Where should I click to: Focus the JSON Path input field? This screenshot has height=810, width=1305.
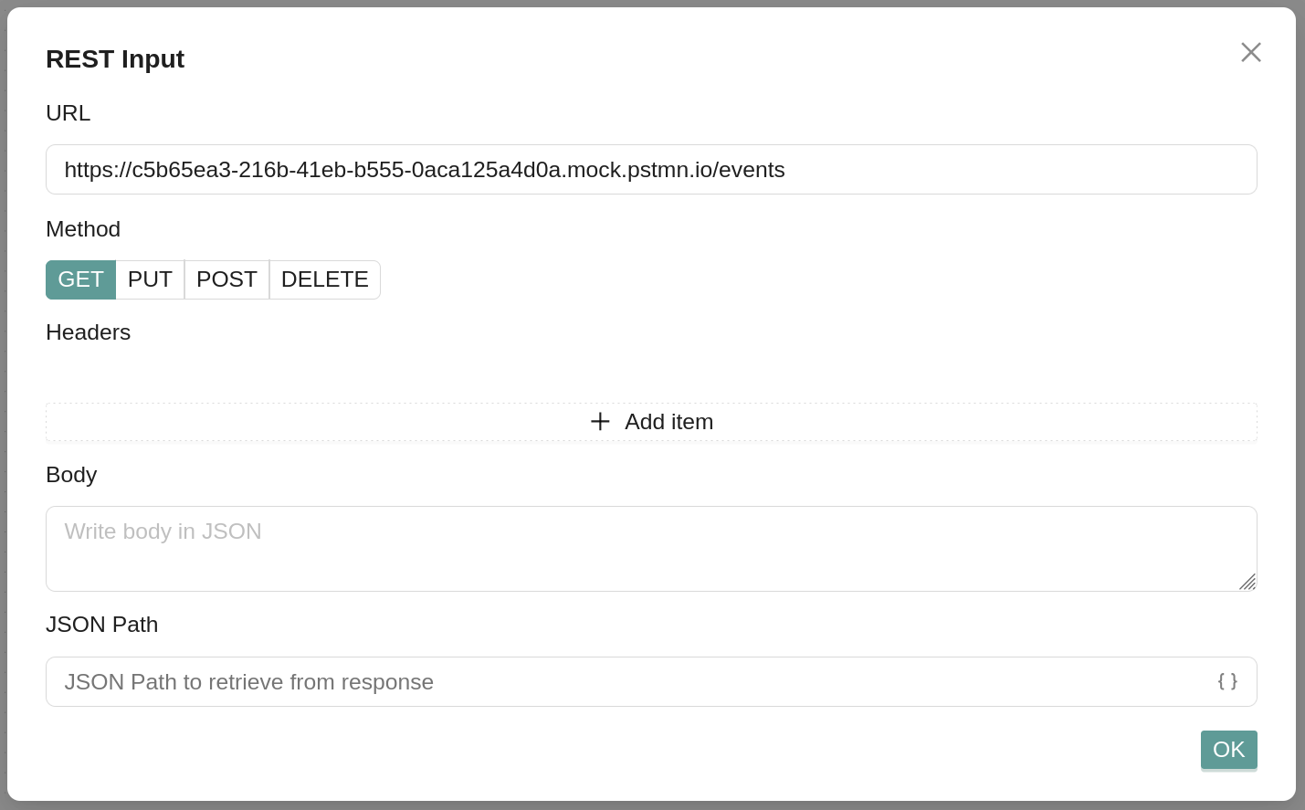click(651, 681)
